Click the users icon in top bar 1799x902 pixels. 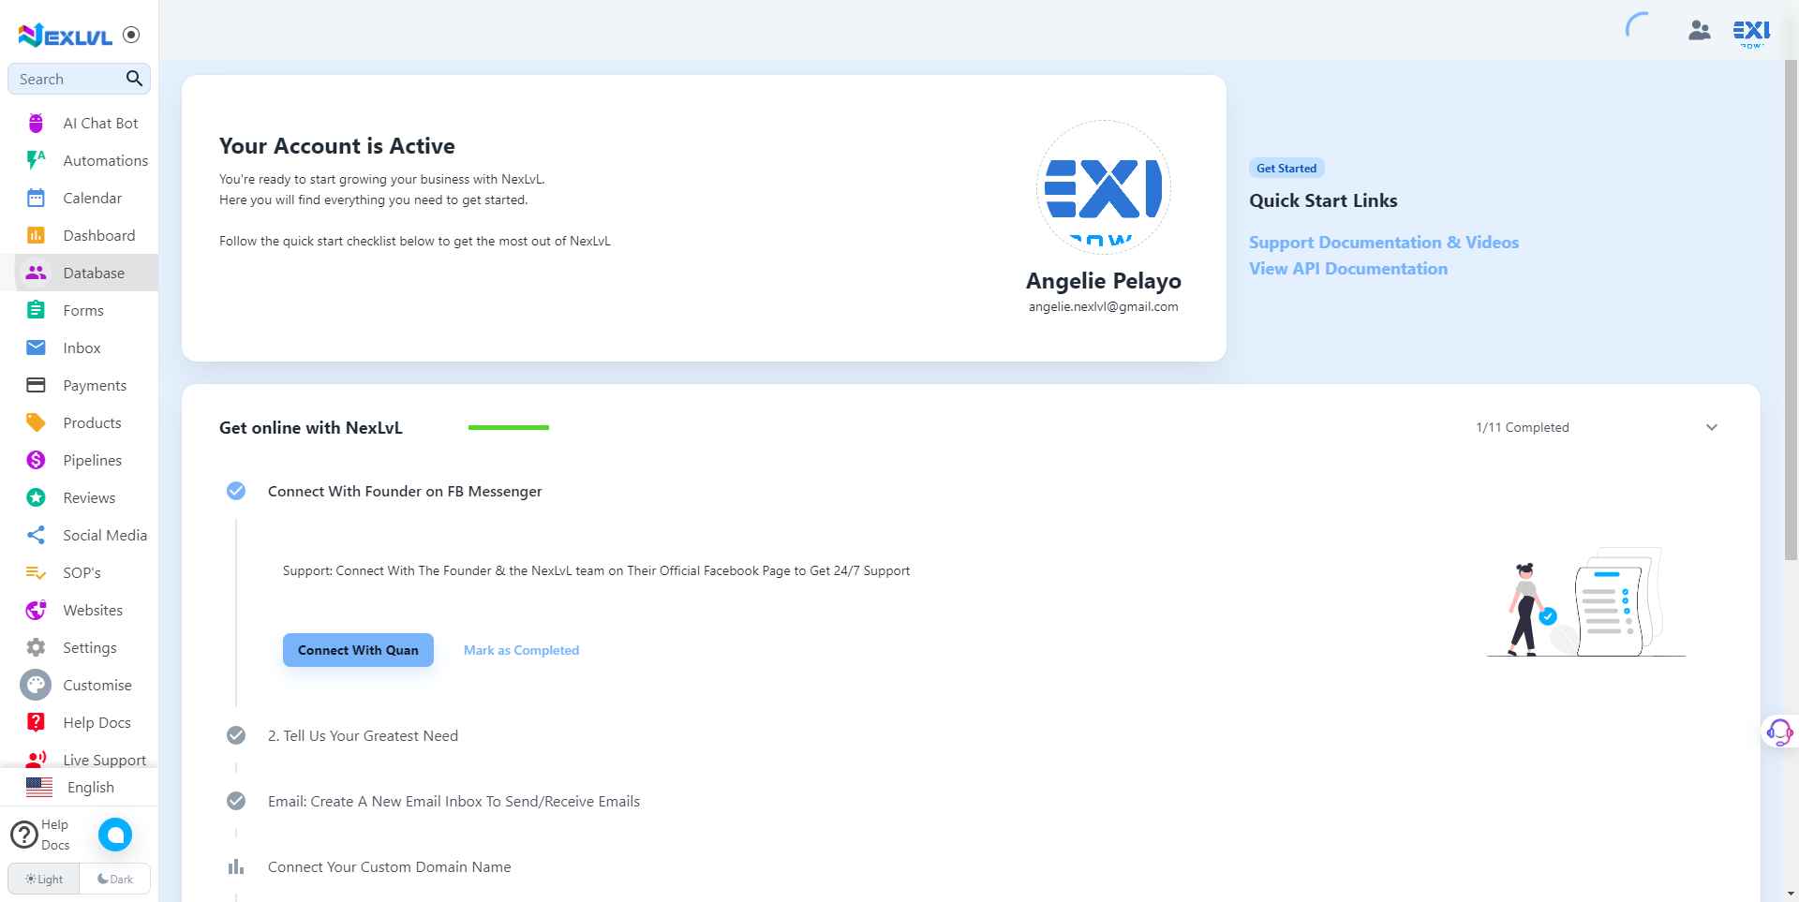click(1700, 31)
